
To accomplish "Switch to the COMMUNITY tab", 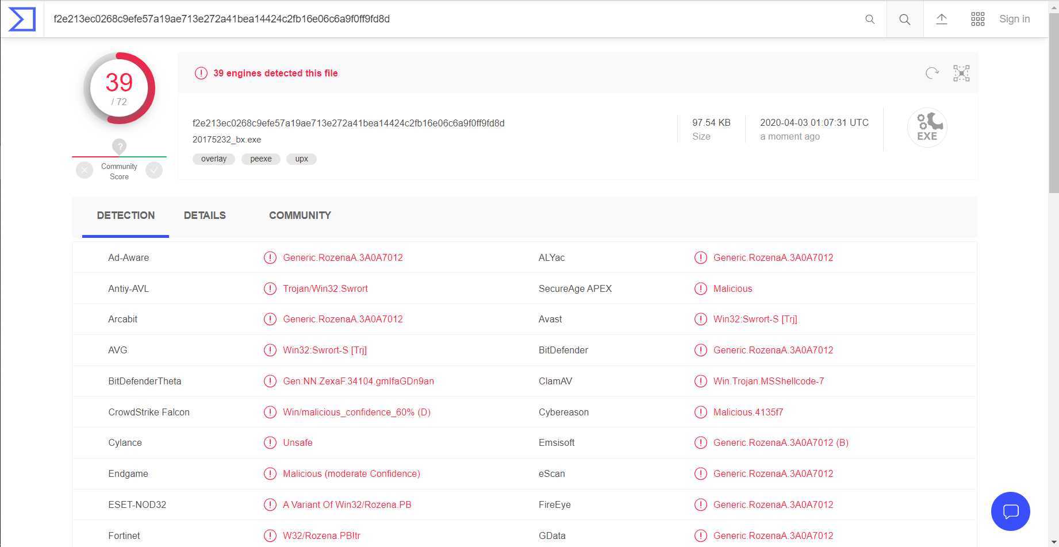I will tap(300, 215).
